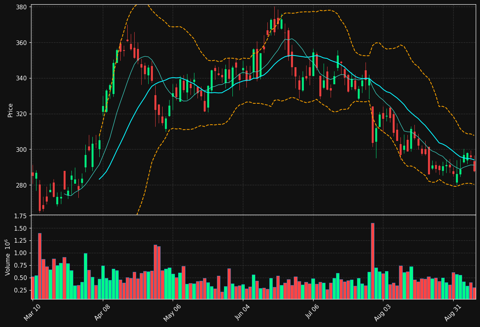Click the 340 price tick label

pyautogui.click(x=21, y=78)
